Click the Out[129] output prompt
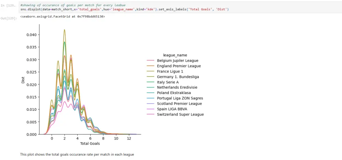This screenshot has width=342, height=160. coord(9,18)
